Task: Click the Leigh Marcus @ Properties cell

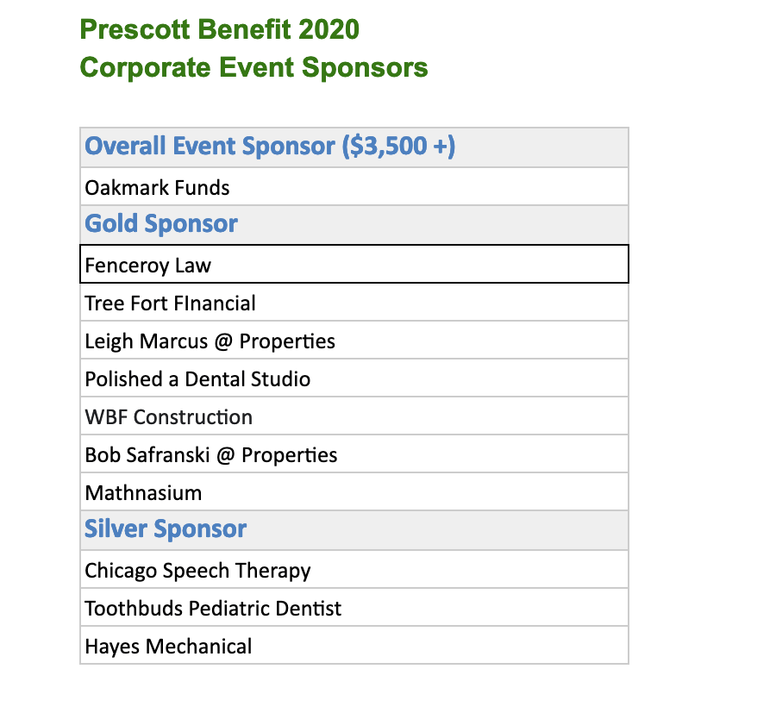Action: point(354,341)
